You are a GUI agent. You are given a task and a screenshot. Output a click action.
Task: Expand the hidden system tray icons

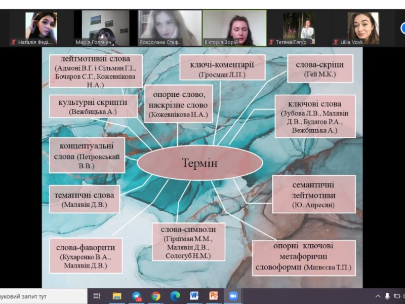click(378, 296)
